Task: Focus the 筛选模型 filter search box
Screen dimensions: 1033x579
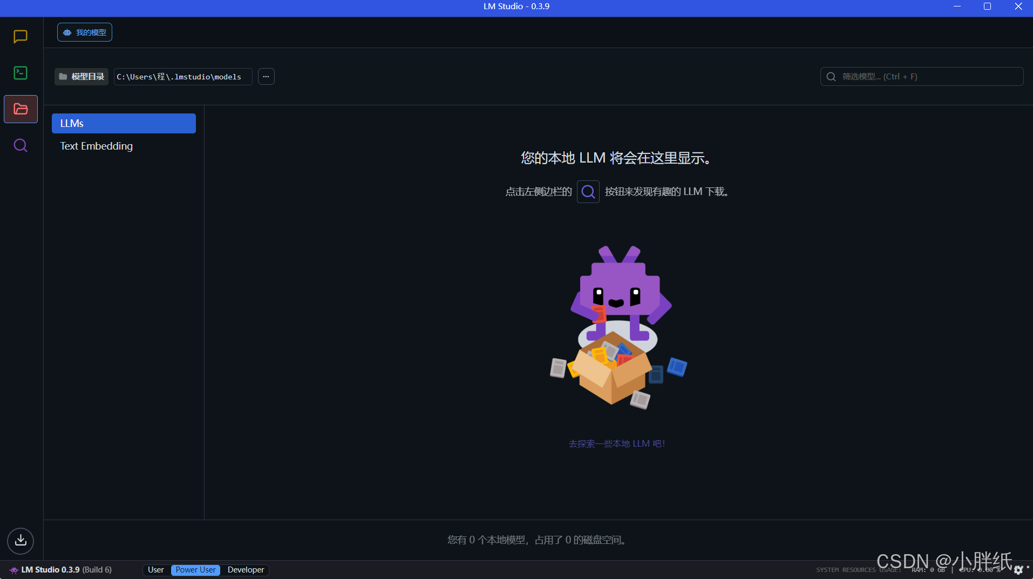Action: (922, 77)
